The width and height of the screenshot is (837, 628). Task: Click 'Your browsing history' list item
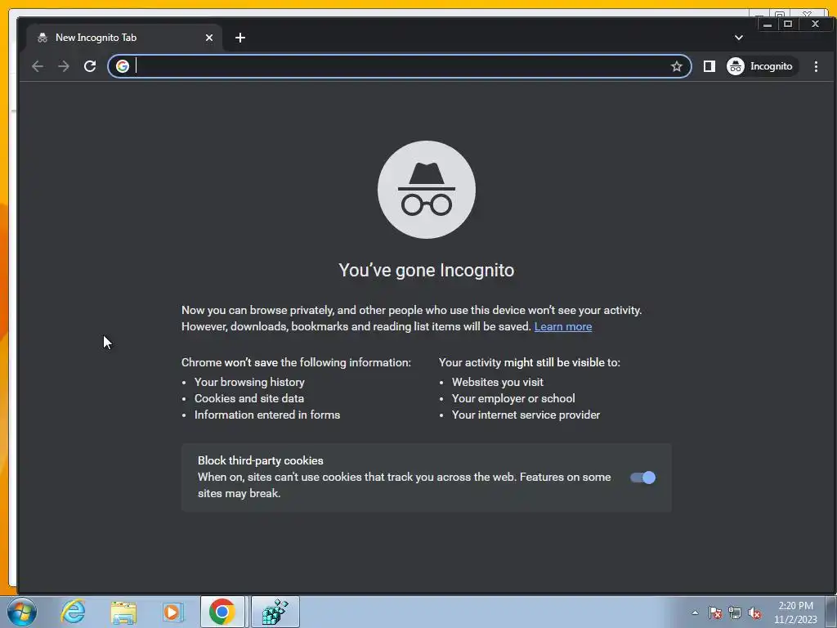pos(249,382)
